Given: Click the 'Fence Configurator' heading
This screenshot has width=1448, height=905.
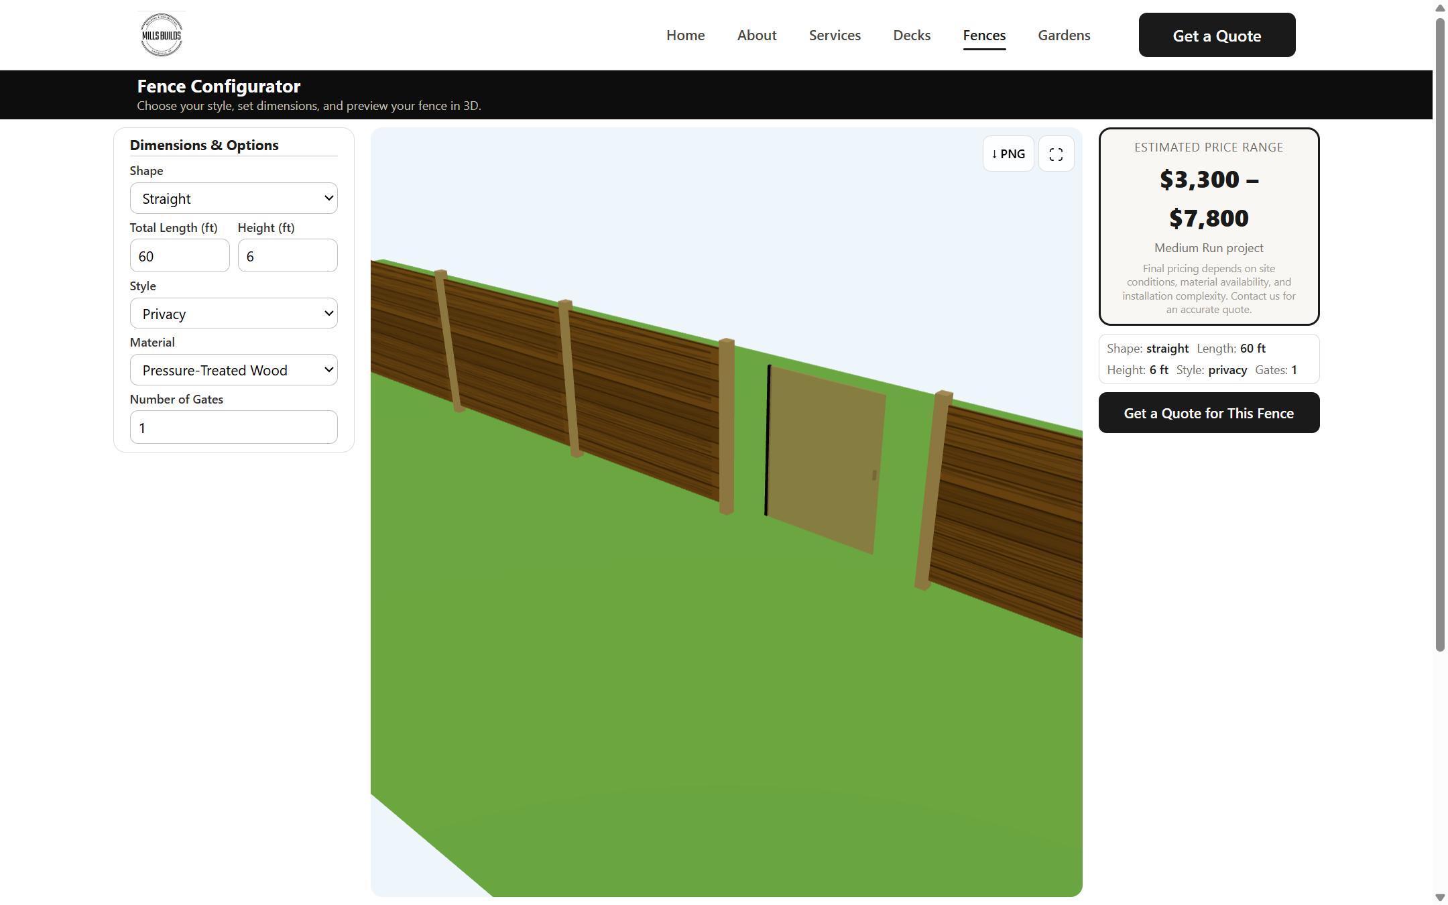Looking at the screenshot, I should tap(219, 86).
